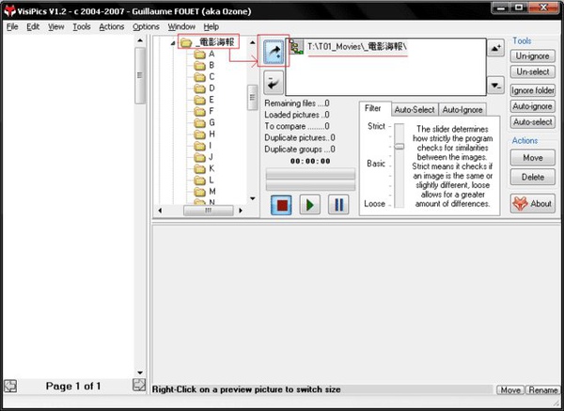Screen dimensions: 564x411
Task: Click the Auto-ignore tool button
Action: [532, 106]
